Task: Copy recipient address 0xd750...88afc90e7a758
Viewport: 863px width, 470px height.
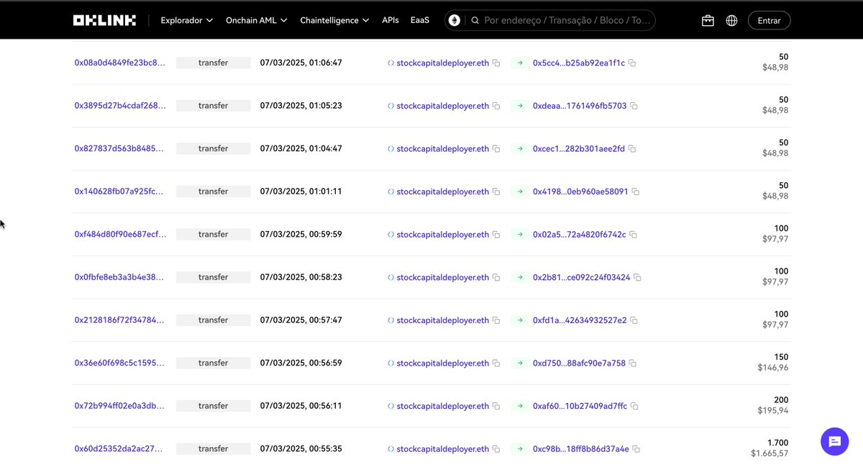Action: (633, 363)
